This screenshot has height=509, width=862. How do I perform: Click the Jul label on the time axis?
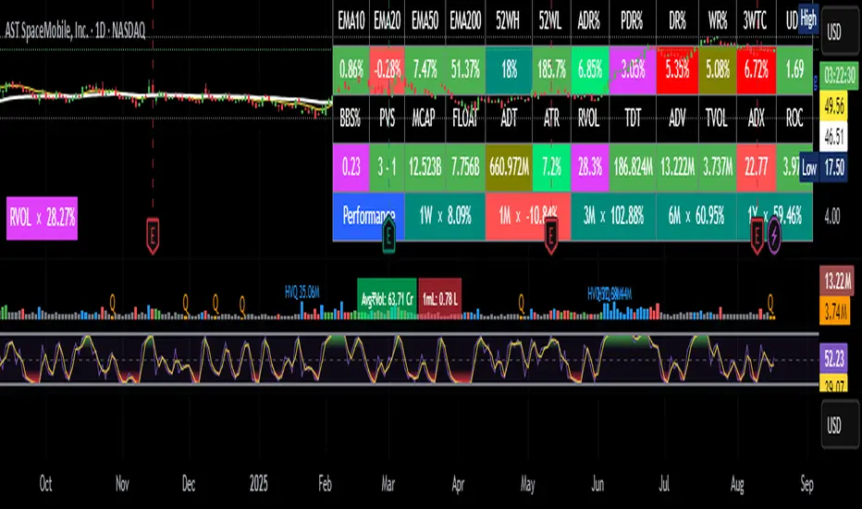click(664, 484)
